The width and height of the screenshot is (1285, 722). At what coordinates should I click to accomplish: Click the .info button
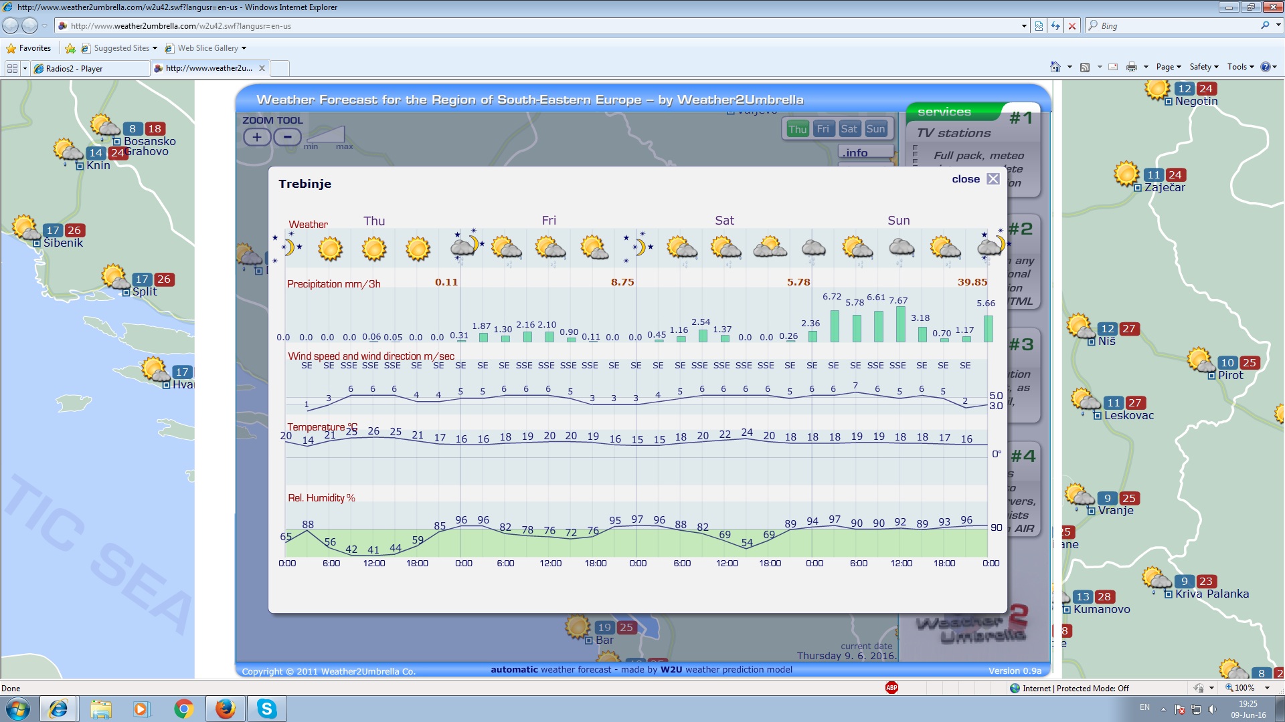tap(866, 152)
